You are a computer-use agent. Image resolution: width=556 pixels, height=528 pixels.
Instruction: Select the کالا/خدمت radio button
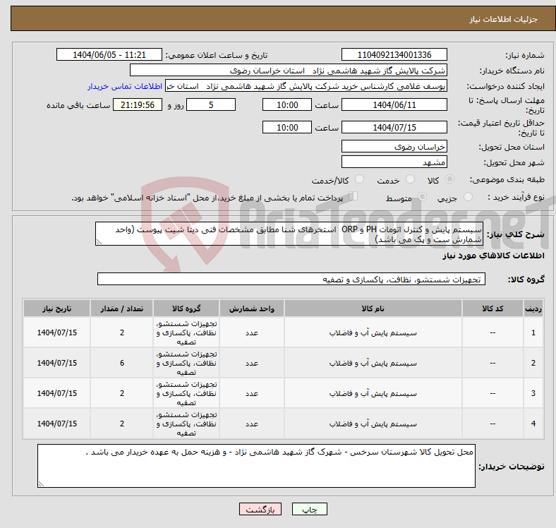[x=360, y=179]
